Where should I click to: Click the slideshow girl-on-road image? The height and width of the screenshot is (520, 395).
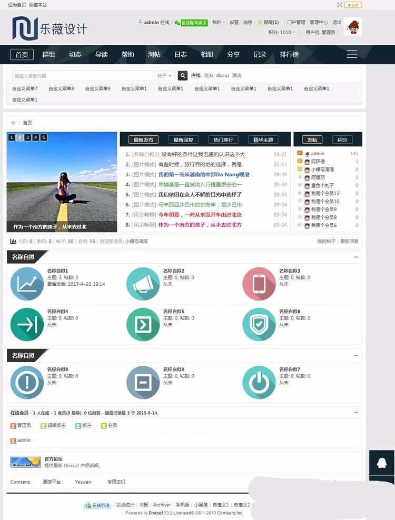tap(62, 182)
